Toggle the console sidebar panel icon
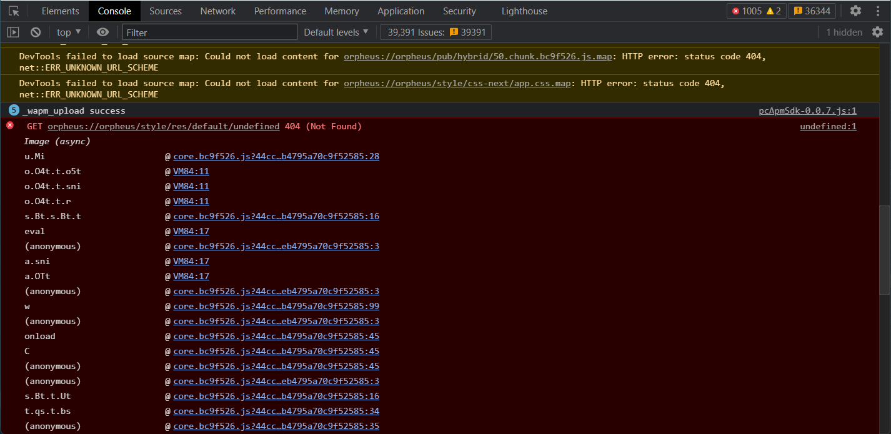Image resolution: width=891 pixels, height=434 pixels. click(13, 32)
